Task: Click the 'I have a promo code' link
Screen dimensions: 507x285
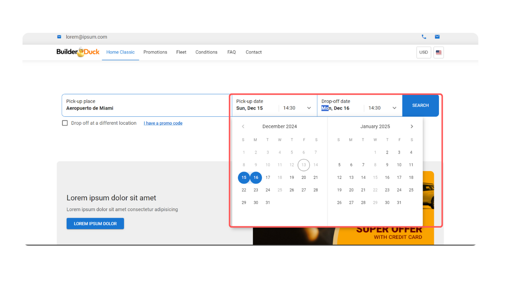Action: (x=163, y=123)
